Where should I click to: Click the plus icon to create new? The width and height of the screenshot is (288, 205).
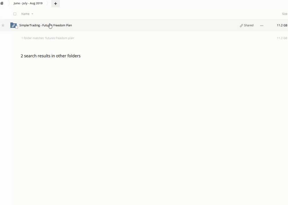(x=56, y=4)
